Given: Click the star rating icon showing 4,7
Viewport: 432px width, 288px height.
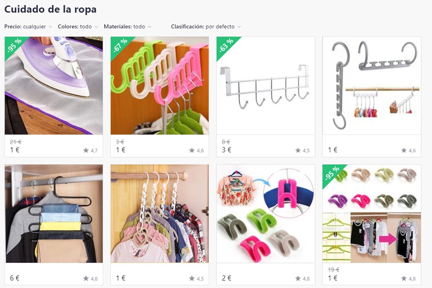Looking at the screenshot, I should (x=86, y=150).
